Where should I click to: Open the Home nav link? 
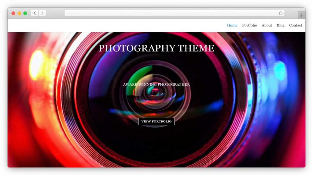pos(232,25)
